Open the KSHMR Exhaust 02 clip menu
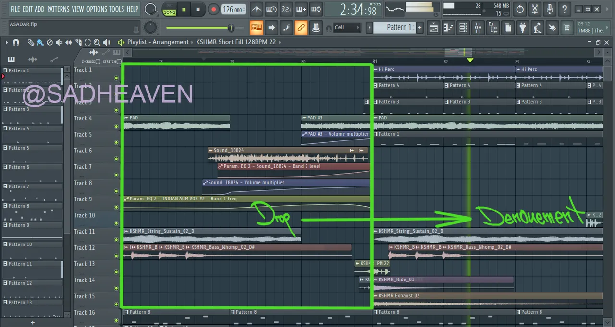Screen dimensions: 615x327 coord(376,296)
